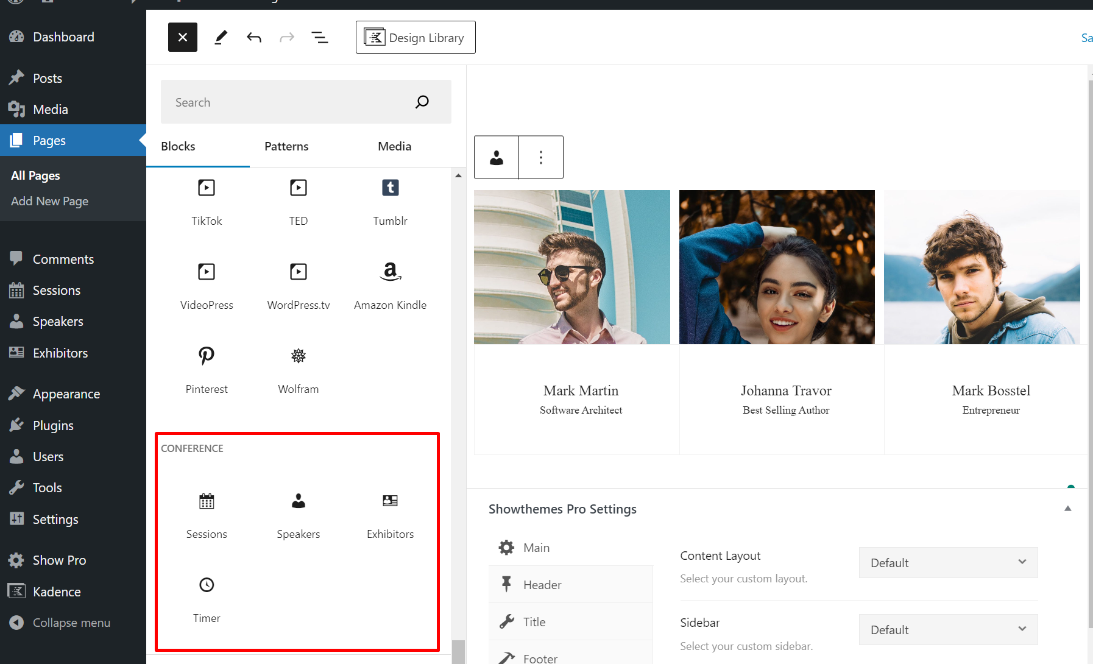Viewport: 1093px width, 664px height.
Task: Click the Mark Bosstel name text
Action: 991,390
